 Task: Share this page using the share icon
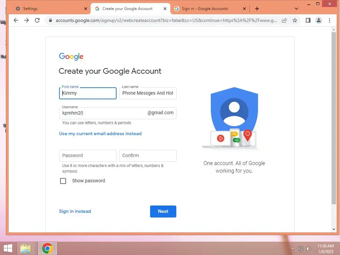pyautogui.click(x=284, y=20)
